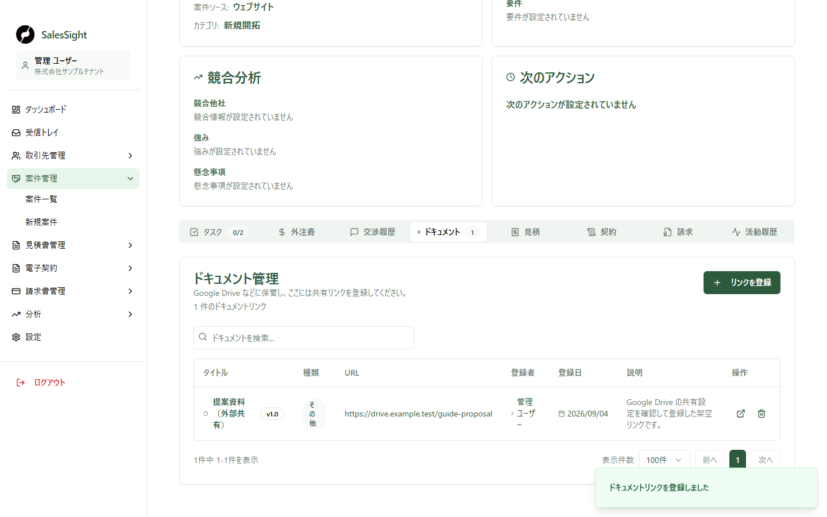Switch to the 外注費 tab
The image size is (827, 517).
pos(296,232)
